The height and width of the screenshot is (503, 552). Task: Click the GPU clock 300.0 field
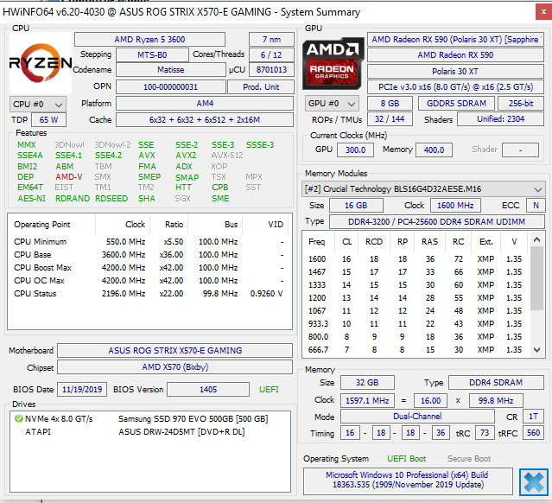355,150
